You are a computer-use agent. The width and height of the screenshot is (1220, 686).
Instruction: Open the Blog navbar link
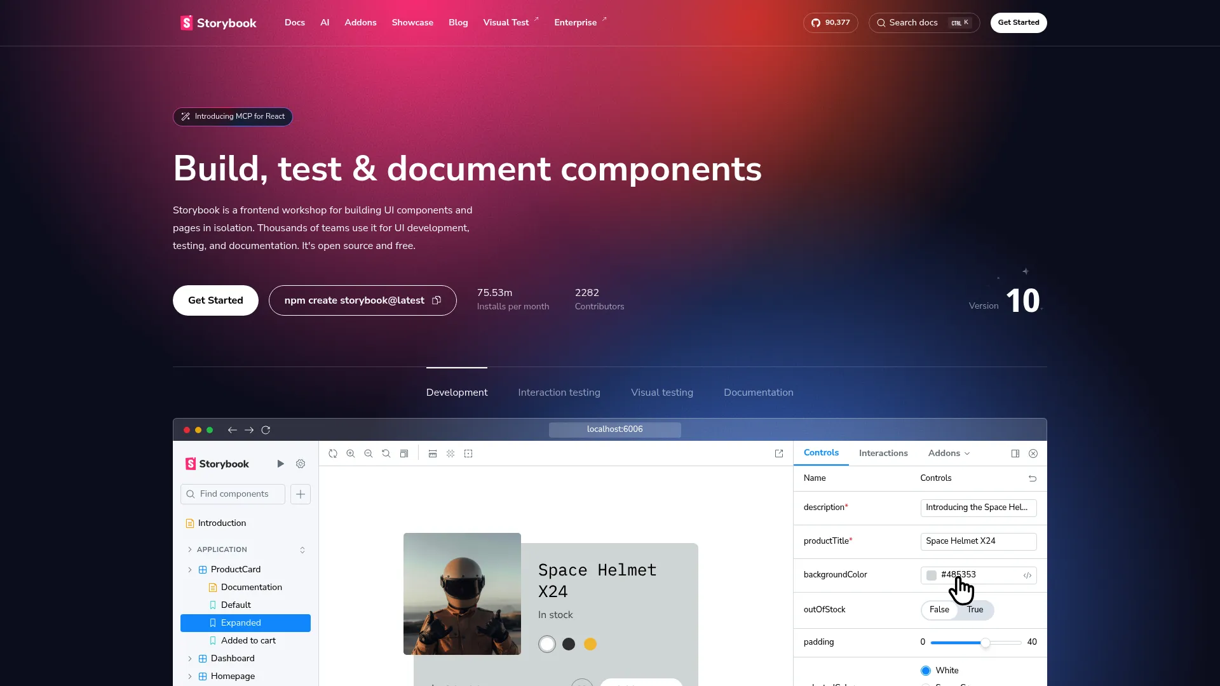[x=458, y=23]
